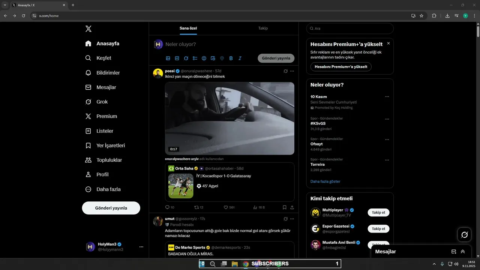Screen dimensions: 480x270
Task: Click the Ara search field
Action: click(x=350, y=28)
